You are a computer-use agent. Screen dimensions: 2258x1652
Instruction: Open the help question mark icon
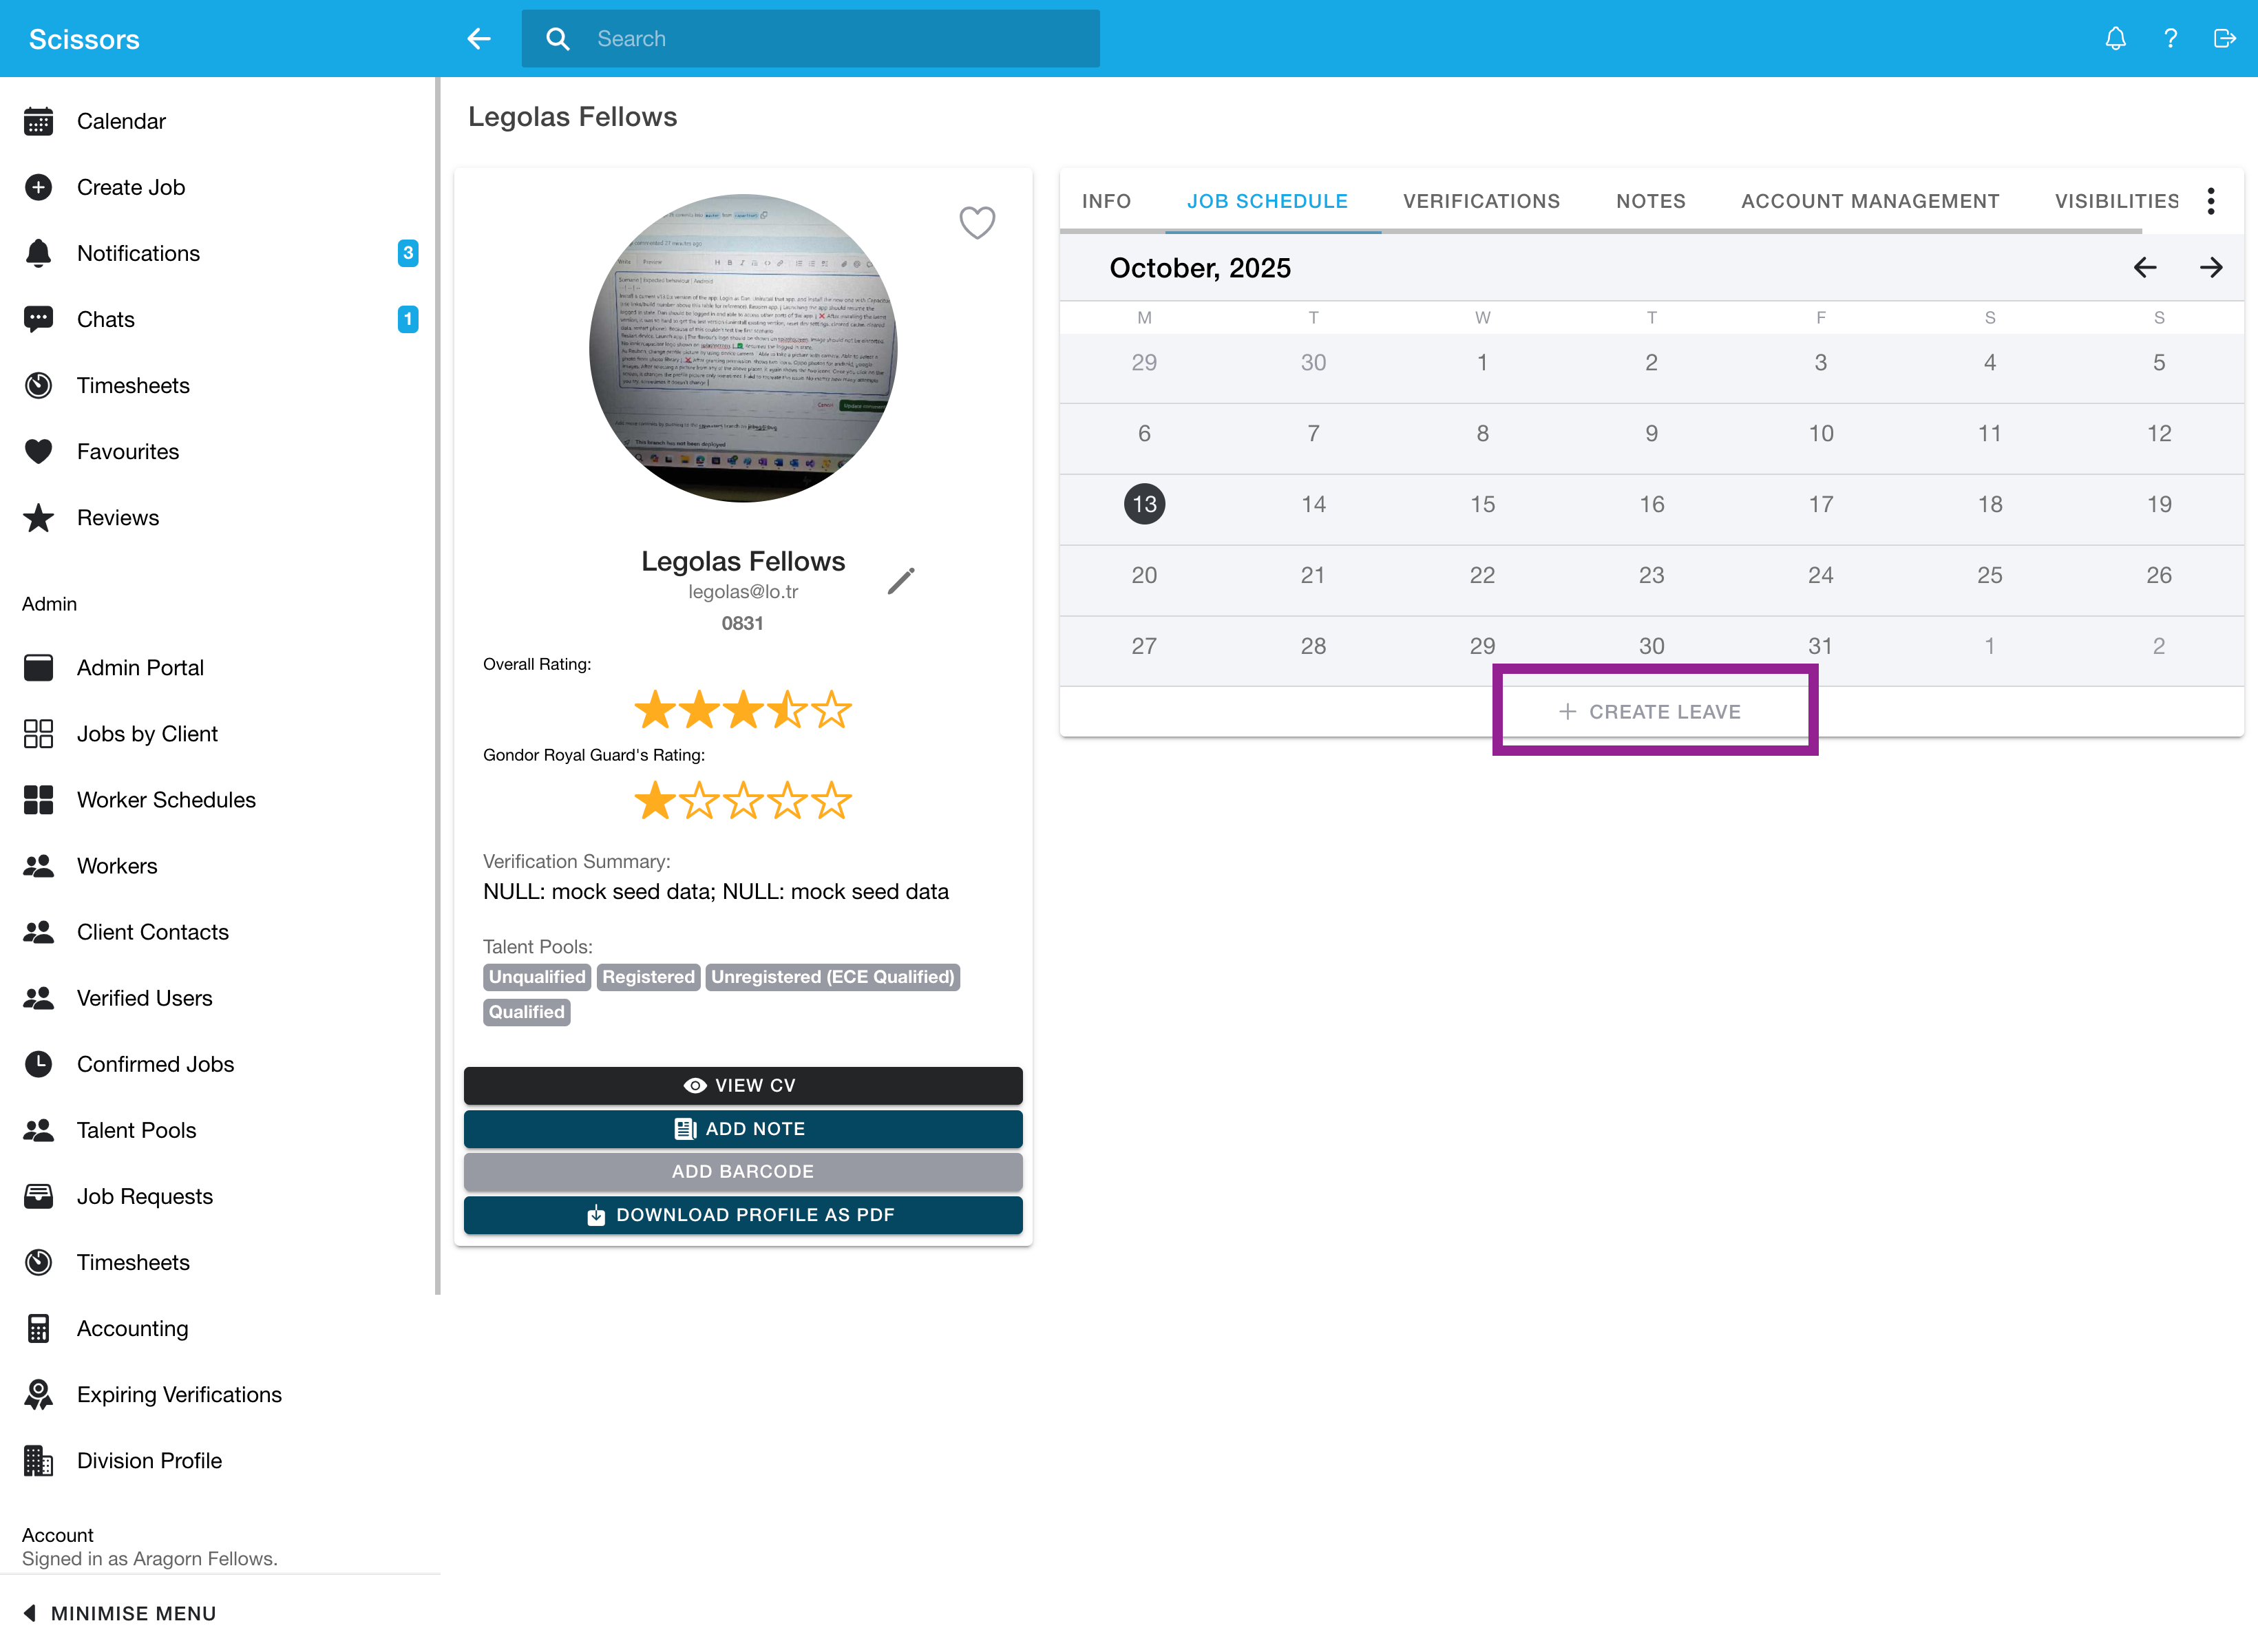2170,39
